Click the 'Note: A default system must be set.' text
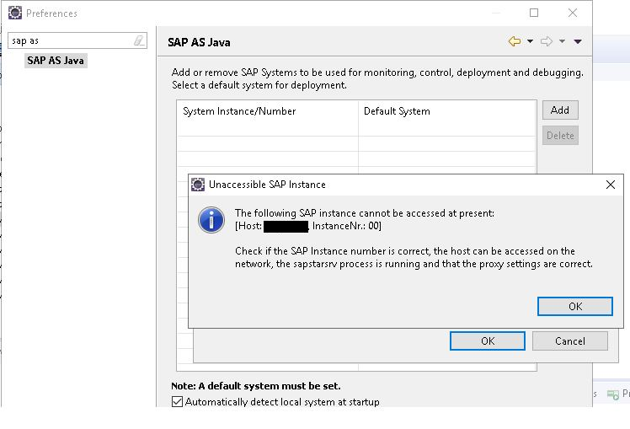630x429 pixels. pyautogui.click(x=256, y=386)
